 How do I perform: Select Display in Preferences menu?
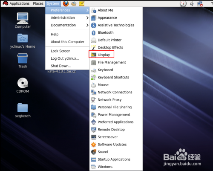pyautogui.click(x=101, y=55)
